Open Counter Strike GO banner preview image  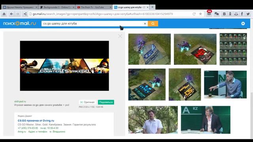[64, 66]
